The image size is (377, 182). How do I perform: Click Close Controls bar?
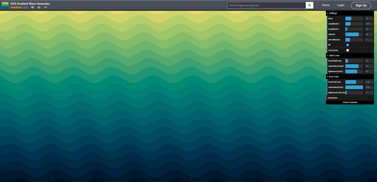point(350,103)
